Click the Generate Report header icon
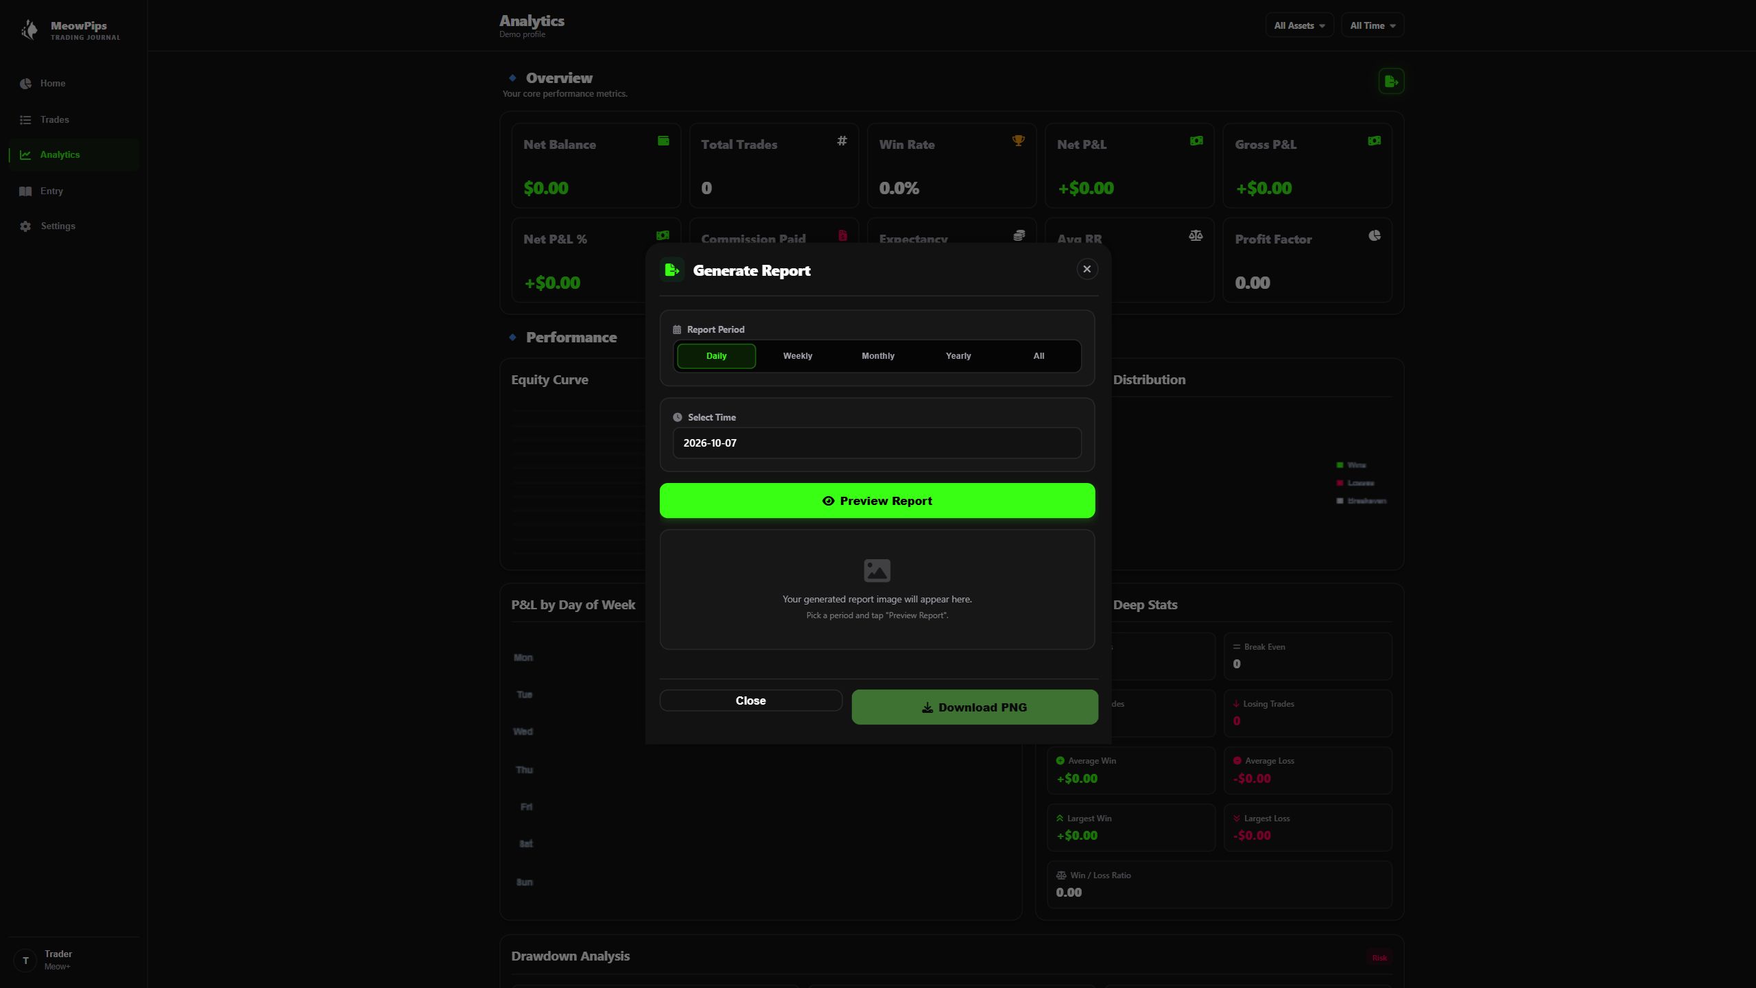 coord(672,270)
